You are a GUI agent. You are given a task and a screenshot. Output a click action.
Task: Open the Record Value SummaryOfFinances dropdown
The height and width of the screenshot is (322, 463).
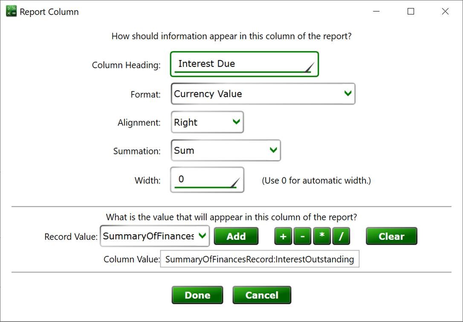[x=155, y=236]
